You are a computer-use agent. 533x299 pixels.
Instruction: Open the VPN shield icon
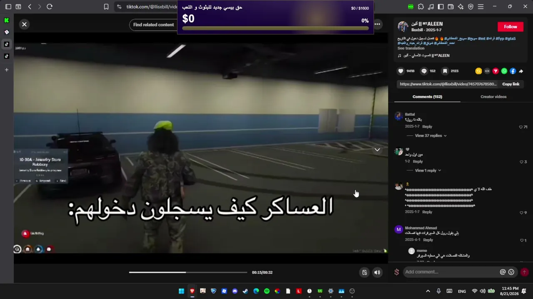point(471,7)
